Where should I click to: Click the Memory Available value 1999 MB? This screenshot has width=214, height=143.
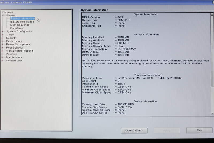[x=123, y=40]
